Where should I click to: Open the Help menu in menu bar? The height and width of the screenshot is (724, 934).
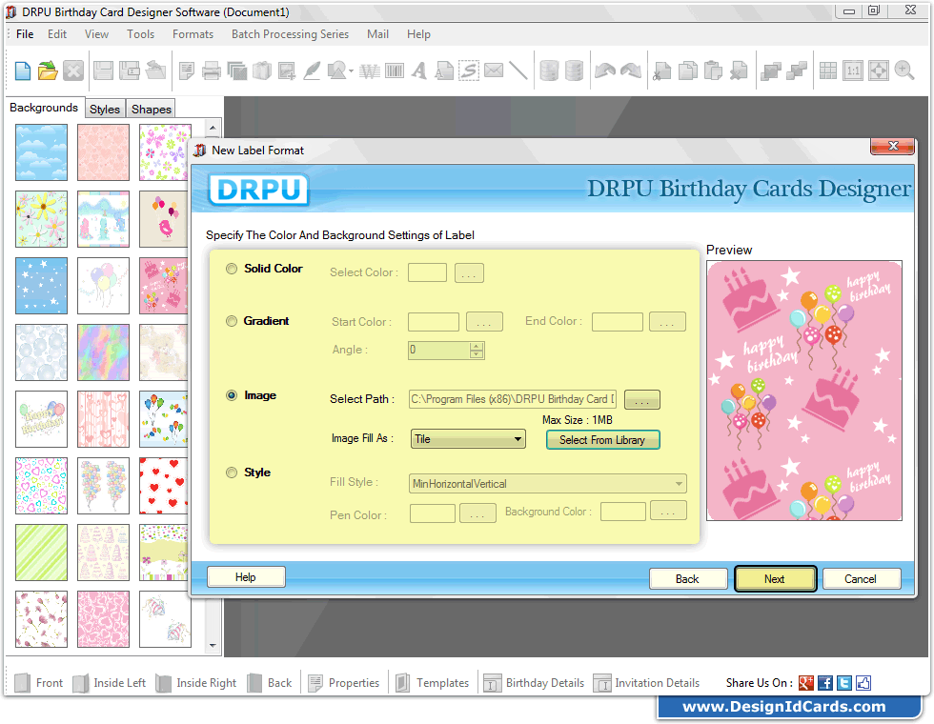[418, 34]
